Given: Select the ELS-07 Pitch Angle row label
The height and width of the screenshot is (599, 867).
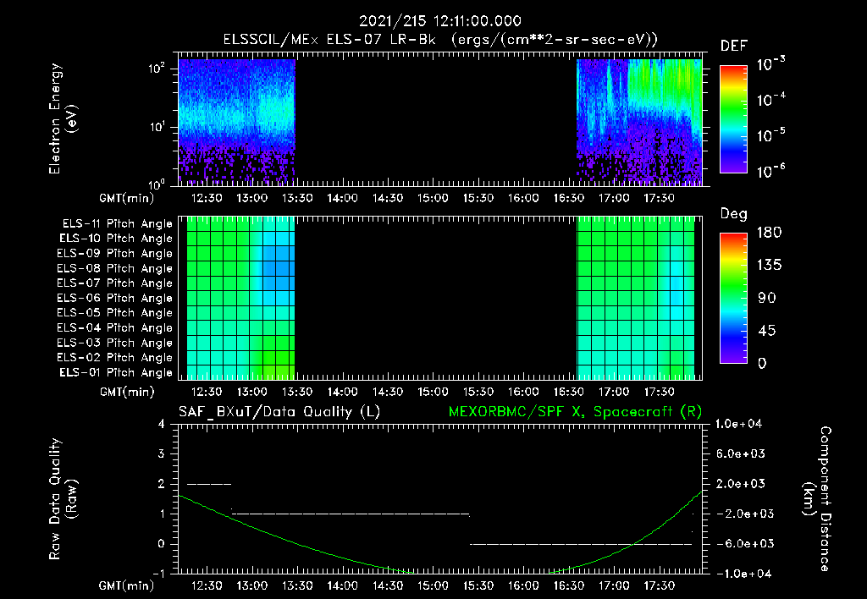Looking at the screenshot, I should tap(114, 283).
